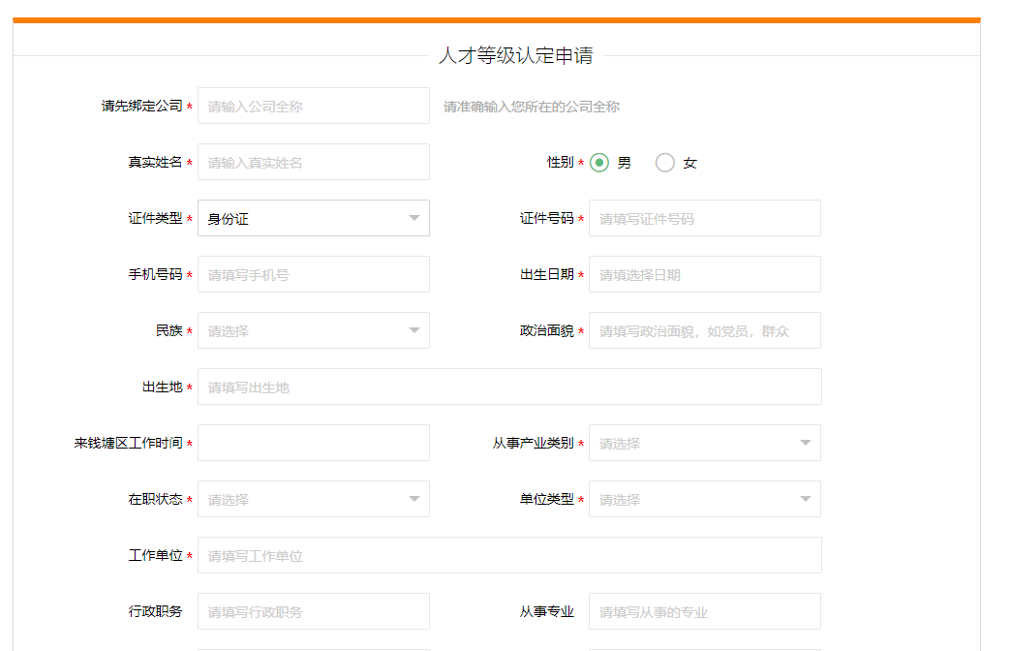Image resolution: width=1010 pixels, height=651 pixels.
Task: Open the 证件类型 dropdown showing 身份证
Action: click(313, 218)
